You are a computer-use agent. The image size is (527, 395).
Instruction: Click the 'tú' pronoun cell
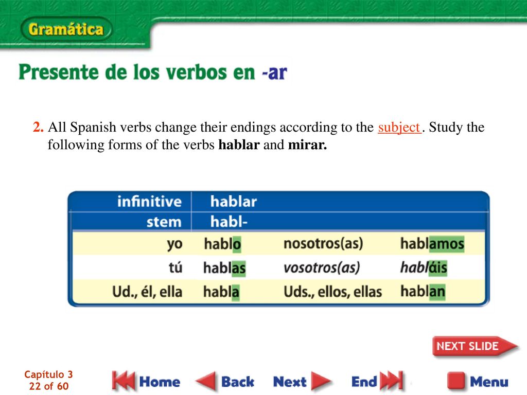[x=175, y=267]
